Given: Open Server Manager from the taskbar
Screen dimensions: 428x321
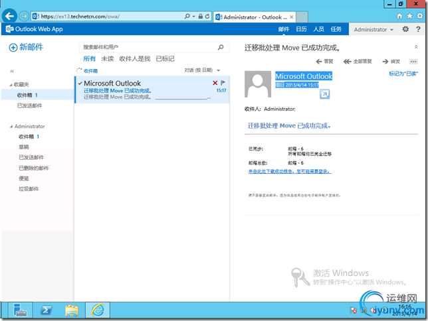Looking at the screenshot, I should [x=20, y=310].
